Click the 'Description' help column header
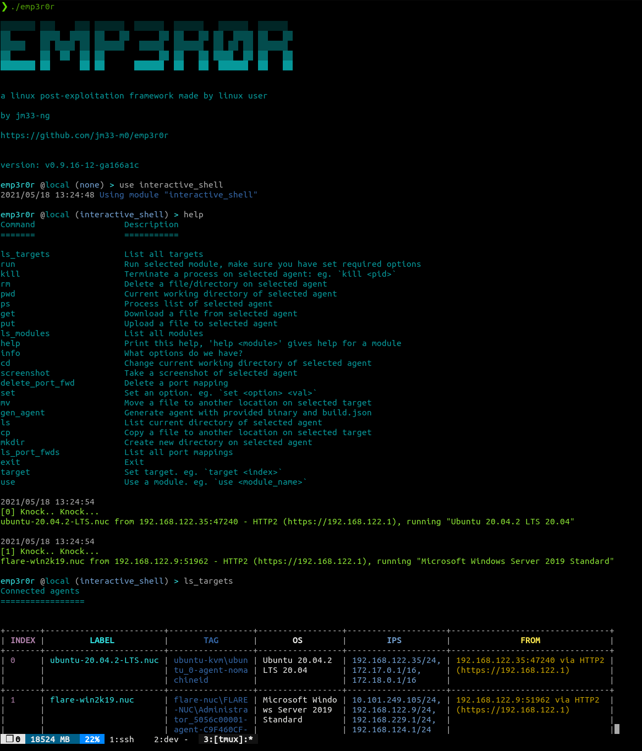The height and width of the screenshot is (751, 642). coord(151,224)
